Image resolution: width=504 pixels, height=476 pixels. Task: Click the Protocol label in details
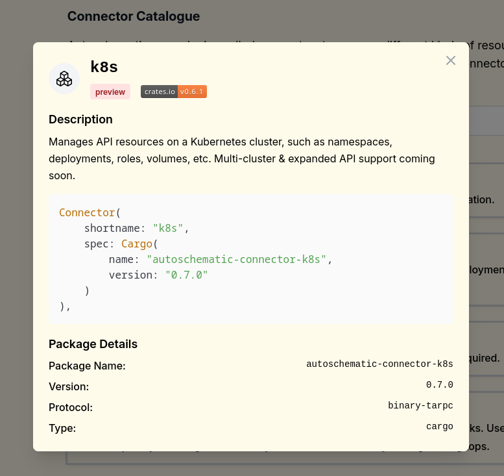click(x=71, y=407)
